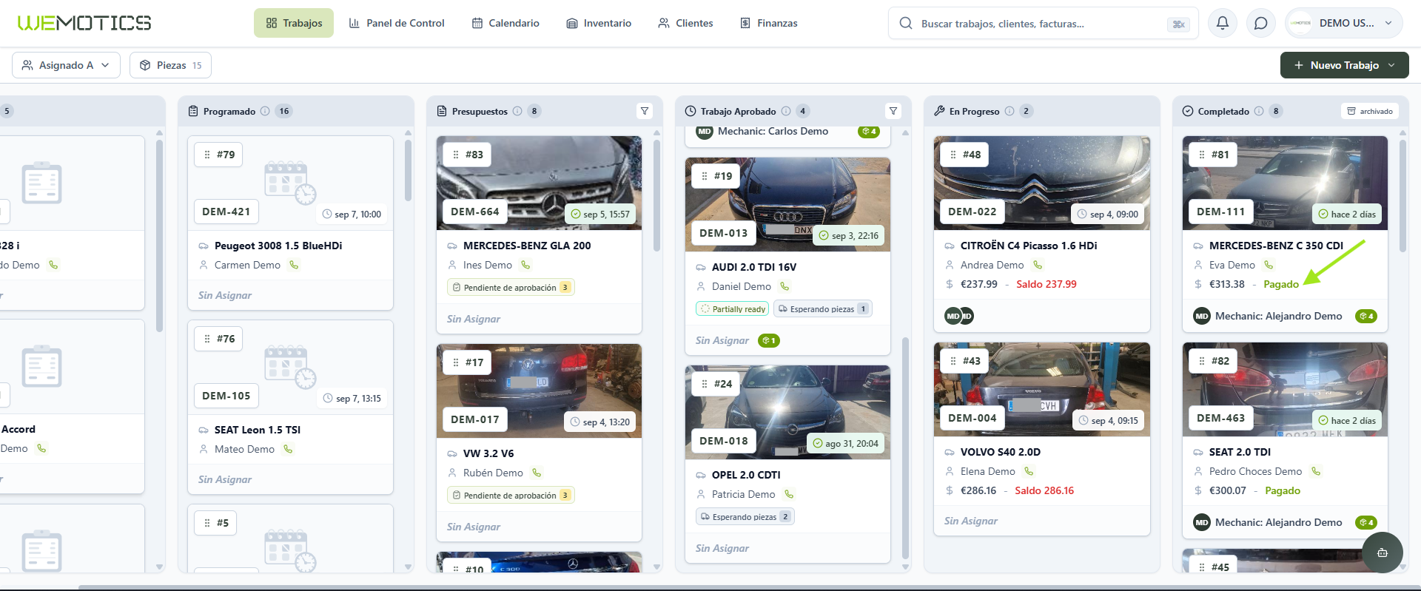Image resolution: width=1421 pixels, height=591 pixels.
Task: Call Ines Demo via phone icon
Action: pos(525,265)
